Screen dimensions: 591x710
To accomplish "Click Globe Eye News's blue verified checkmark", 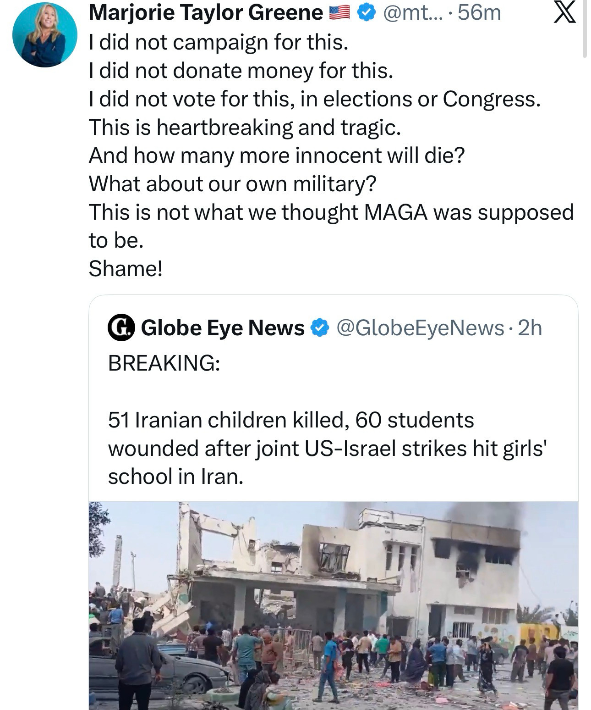I will (320, 328).
